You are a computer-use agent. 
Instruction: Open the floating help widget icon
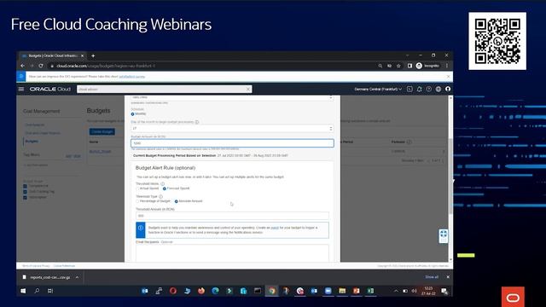pos(444,236)
